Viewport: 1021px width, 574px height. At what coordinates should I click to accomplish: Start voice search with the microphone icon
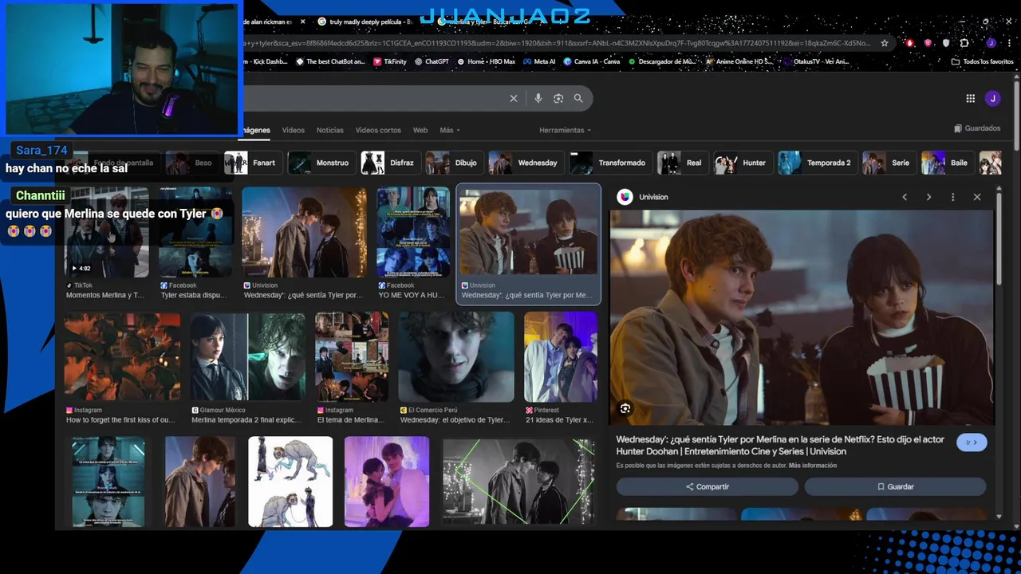point(538,98)
